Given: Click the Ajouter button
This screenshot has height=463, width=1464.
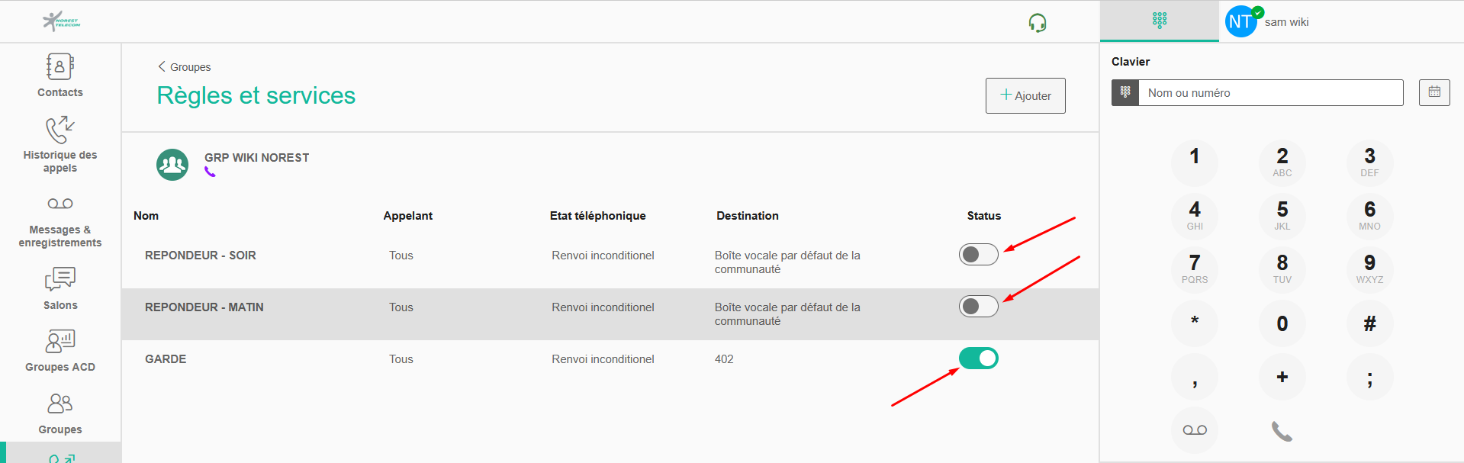Looking at the screenshot, I should (x=1025, y=95).
